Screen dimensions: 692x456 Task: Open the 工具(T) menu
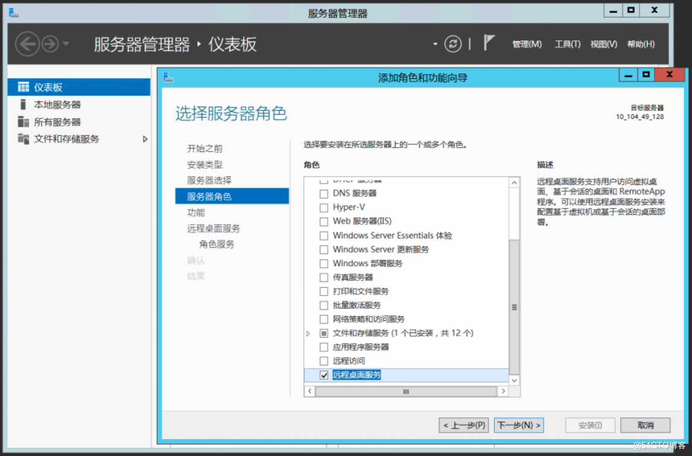568,44
